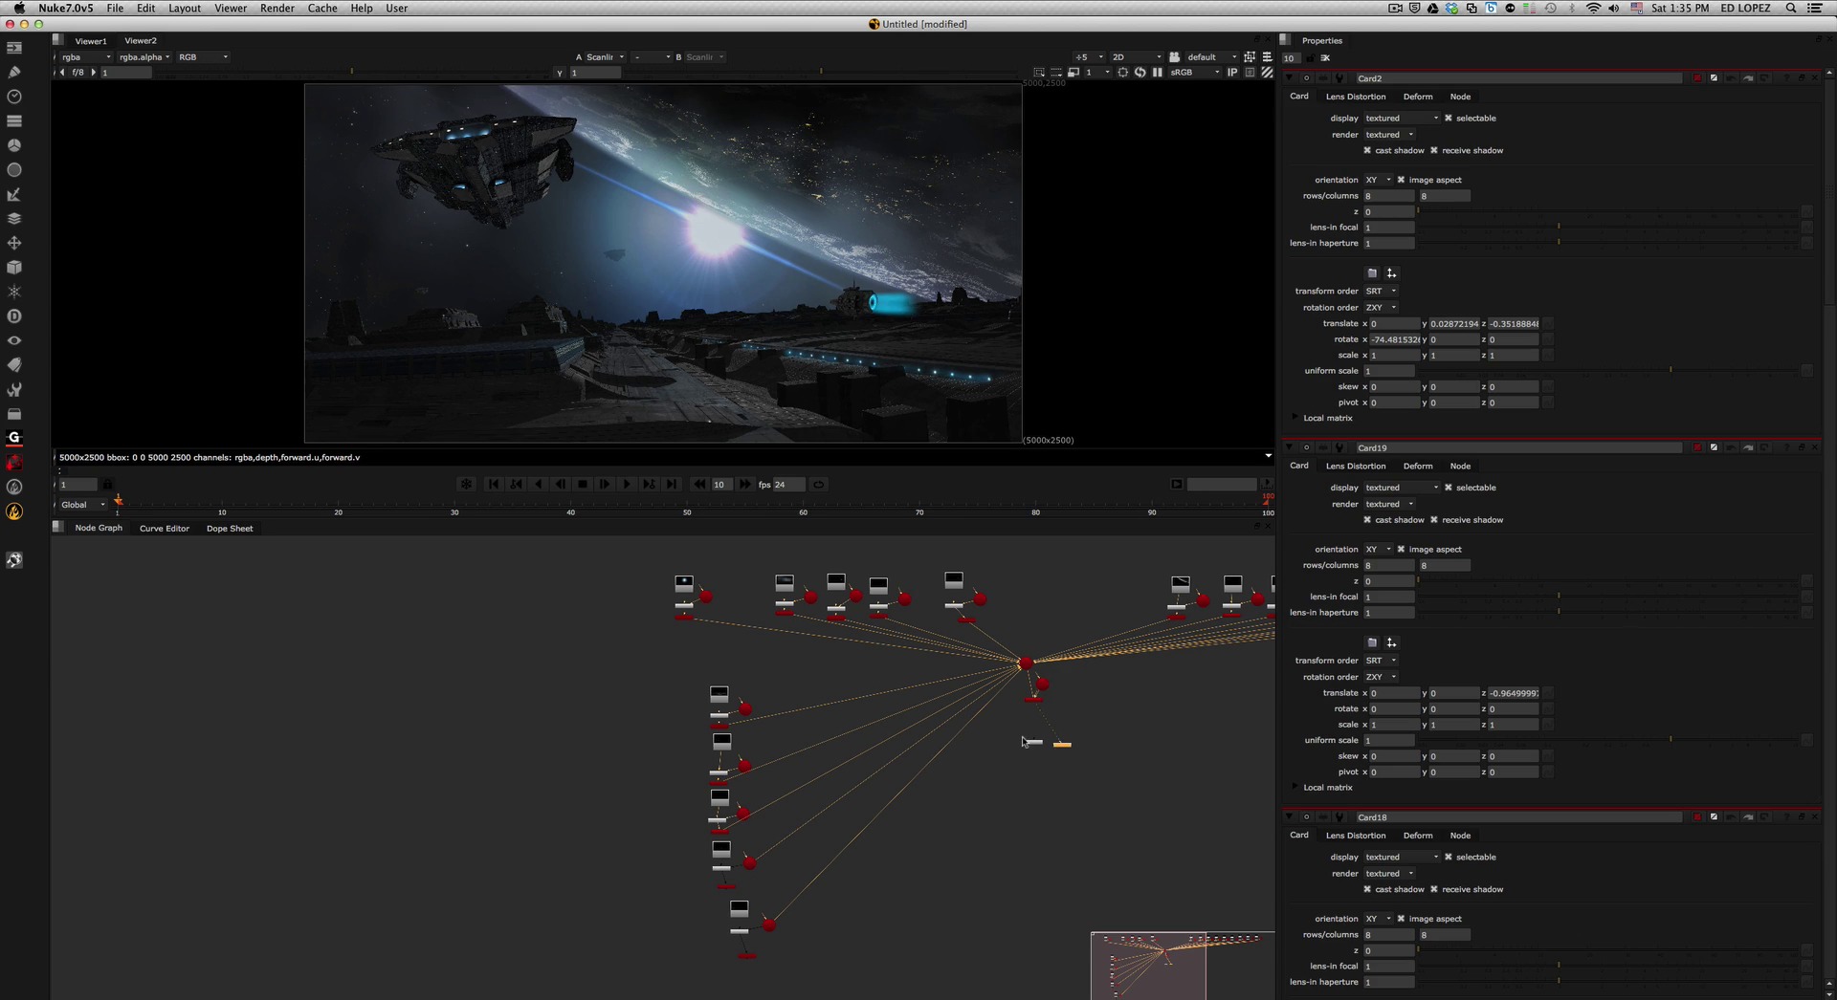1837x1000 pixels.
Task: Click the viewer camera lock icon
Action: click(x=1175, y=56)
